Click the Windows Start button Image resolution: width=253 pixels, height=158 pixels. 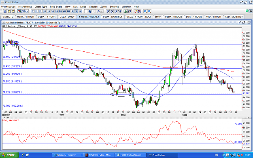(9, 155)
